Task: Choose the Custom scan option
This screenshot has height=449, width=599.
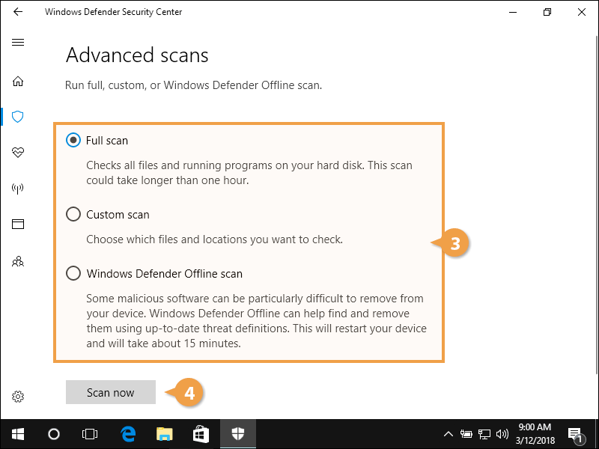Action: coord(73,215)
